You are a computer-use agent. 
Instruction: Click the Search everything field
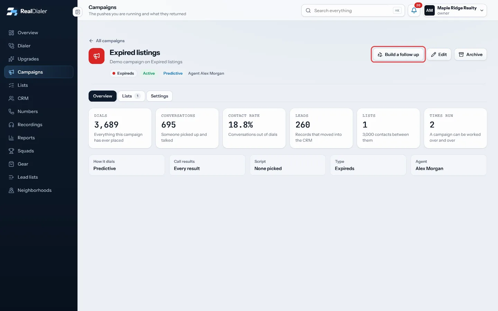pyautogui.click(x=353, y=10)
